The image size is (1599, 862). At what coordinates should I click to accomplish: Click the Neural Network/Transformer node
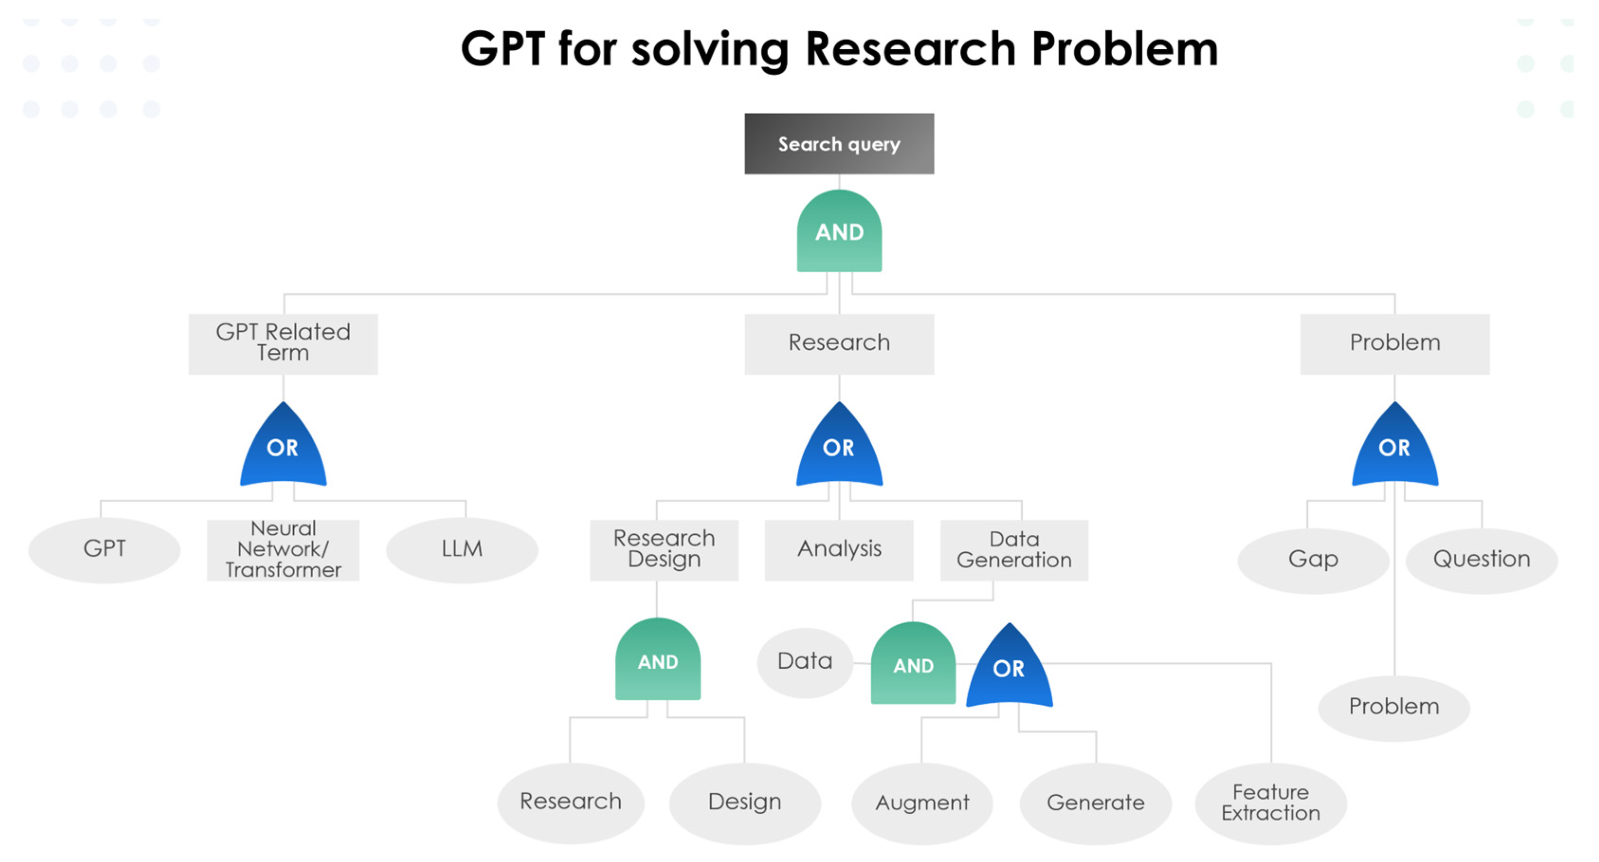click(x=283, y=549)
